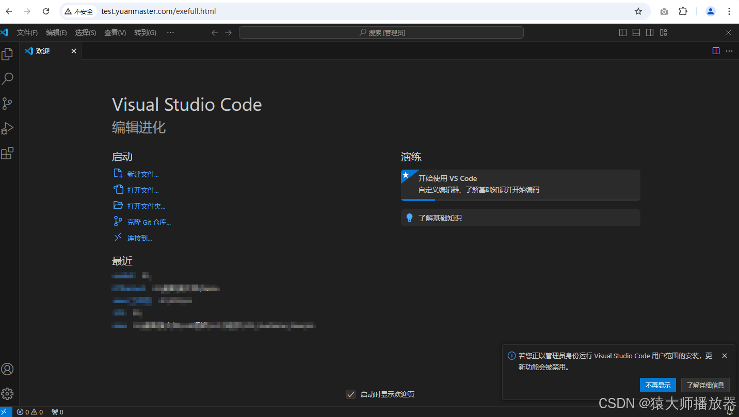This screenshot has width=739, height=417.
Task: Open the Run and Debug view
Action: [x=7, y=128]
